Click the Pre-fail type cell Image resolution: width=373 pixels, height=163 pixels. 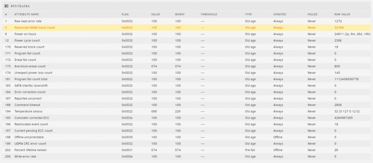tap(250, 150)
